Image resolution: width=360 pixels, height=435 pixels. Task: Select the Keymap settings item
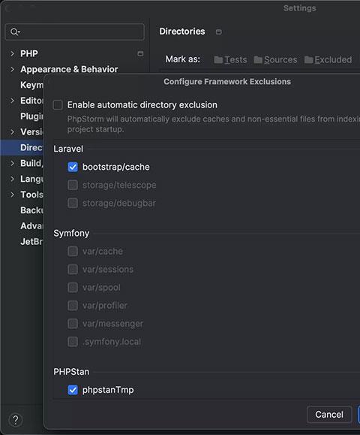[31, 85]
